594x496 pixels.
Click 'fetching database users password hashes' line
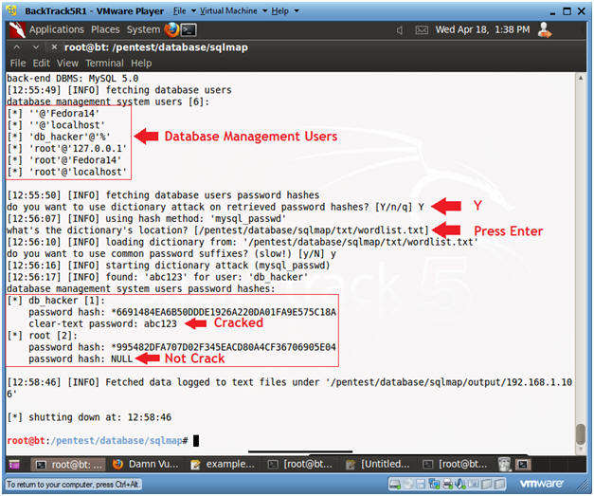tap(163, 195)
